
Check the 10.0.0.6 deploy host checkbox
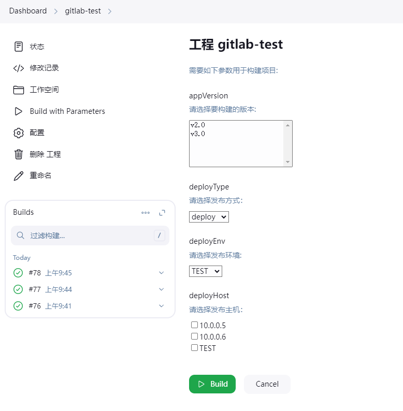(194, 336)
